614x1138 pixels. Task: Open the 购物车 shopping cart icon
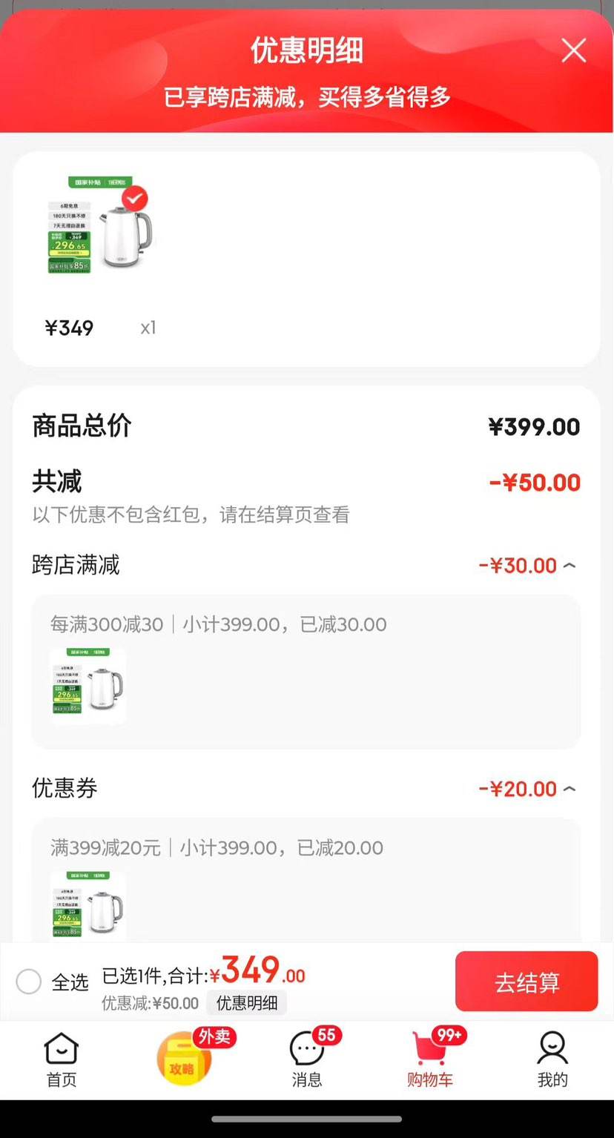pos(429,1057)
